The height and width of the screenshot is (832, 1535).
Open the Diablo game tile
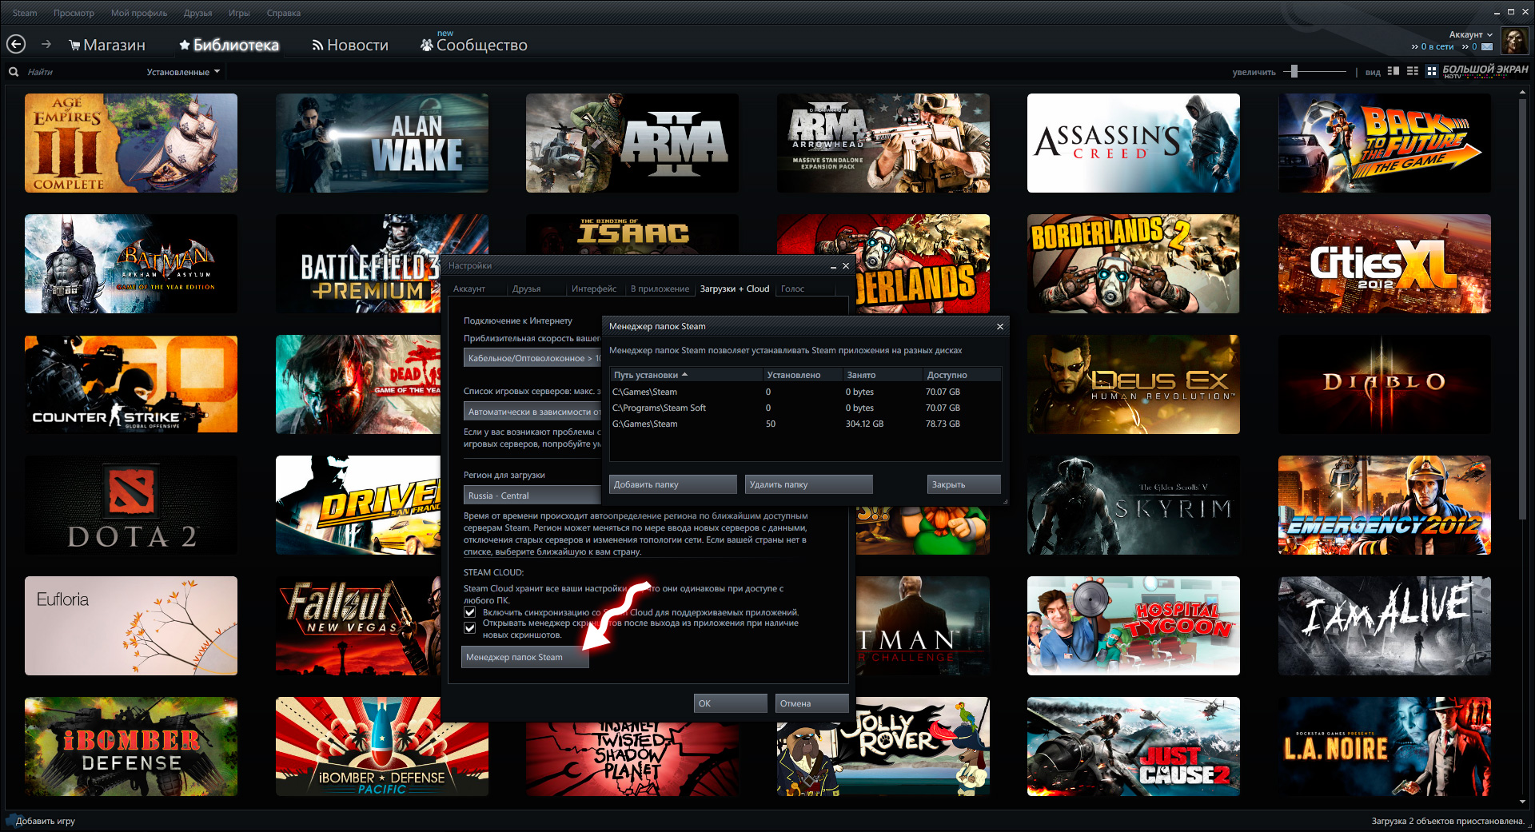click(x=1385, y=384)
